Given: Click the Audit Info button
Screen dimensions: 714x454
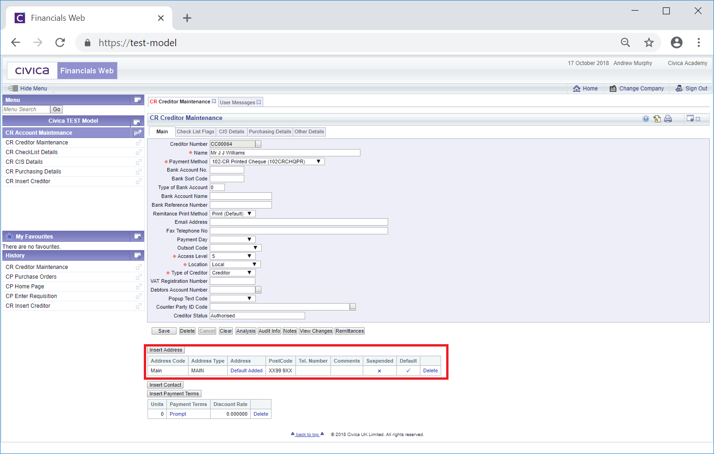Looking at the screenshot, I should click(269, 331).
